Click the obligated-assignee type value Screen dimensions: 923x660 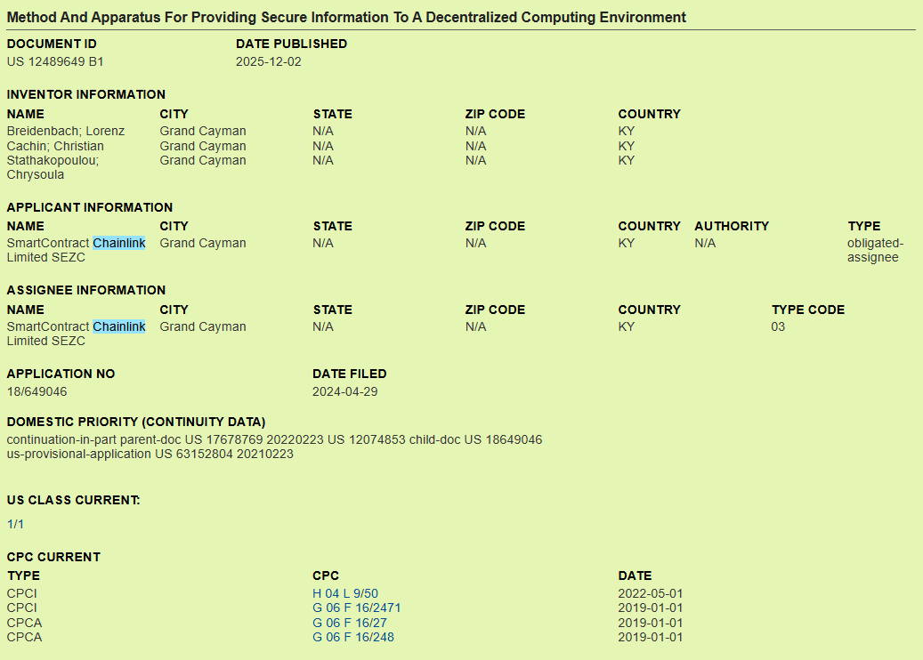[875, 250]
